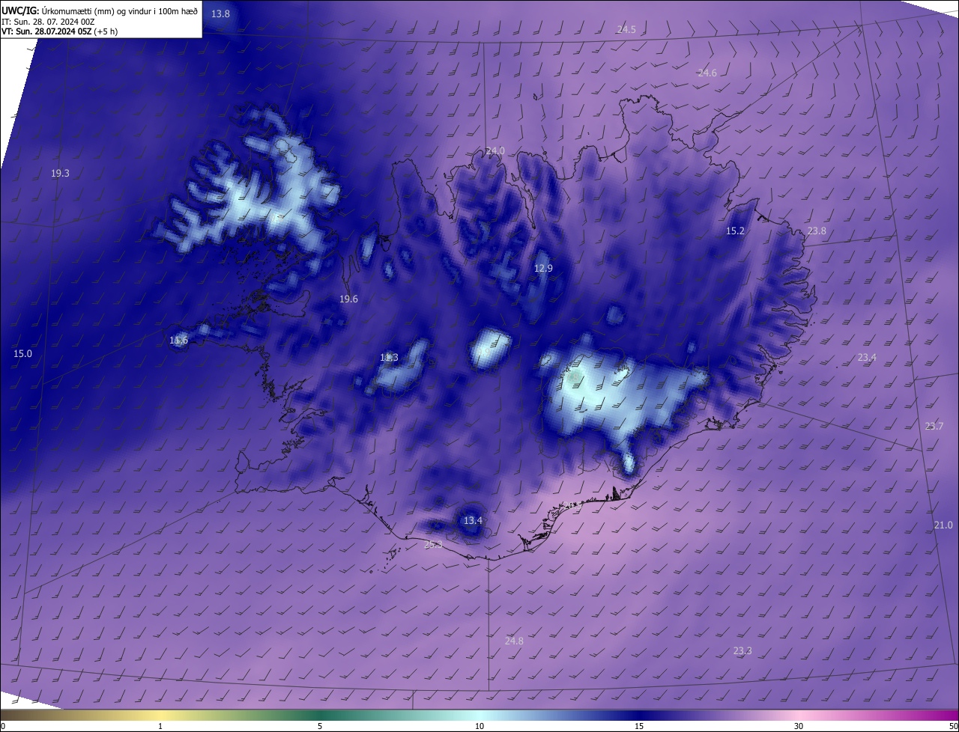Click the 15.0 value label
Screen dimensions: 959x732
pyautogui.click(x=22, y=353)
